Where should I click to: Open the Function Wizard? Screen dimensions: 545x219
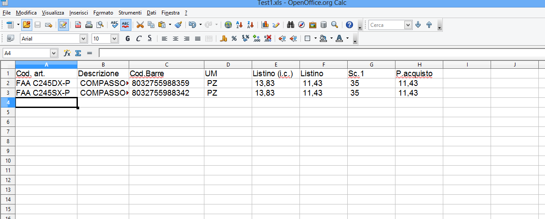(x=67, y=53)
